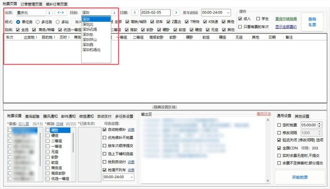Toggle the 成人 passenger type checkbox
This screenshot has width=330, height=189.
240,18
